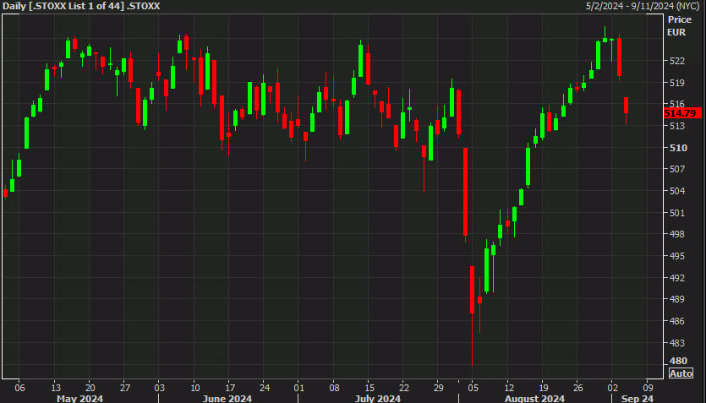
Task: Click the 519 price axis label
Action: (x=677, y=83)
